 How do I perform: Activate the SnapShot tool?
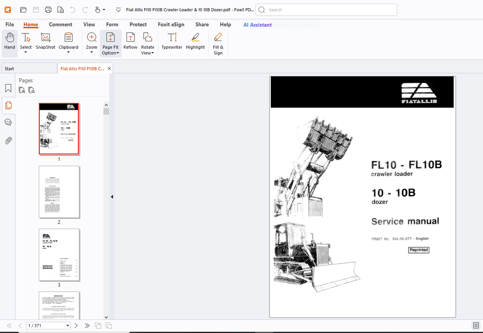click(x=45, y=43)
